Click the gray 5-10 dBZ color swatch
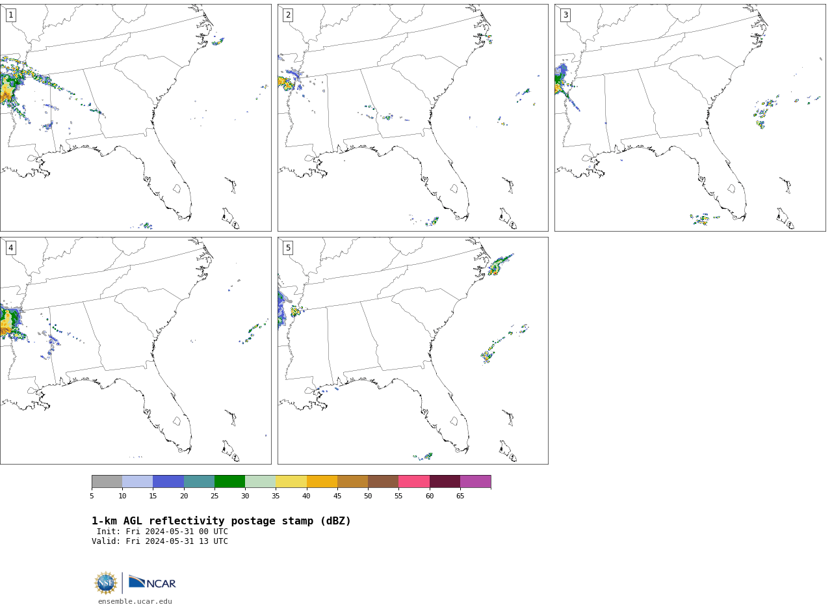 tap(107, 481)
